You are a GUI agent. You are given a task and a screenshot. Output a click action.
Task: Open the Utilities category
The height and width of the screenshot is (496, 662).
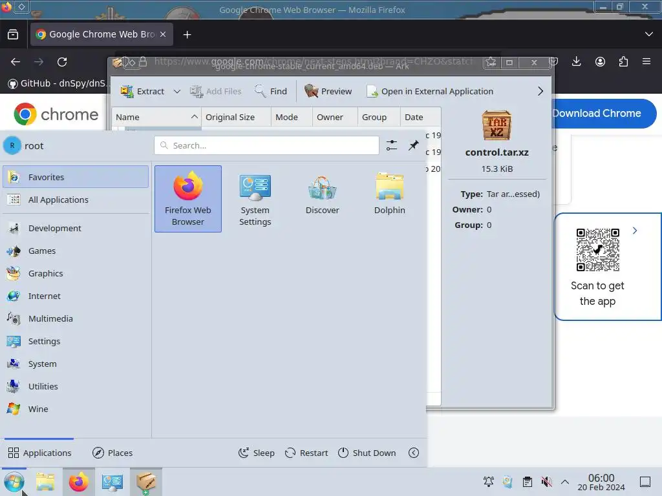pos(76,386)
